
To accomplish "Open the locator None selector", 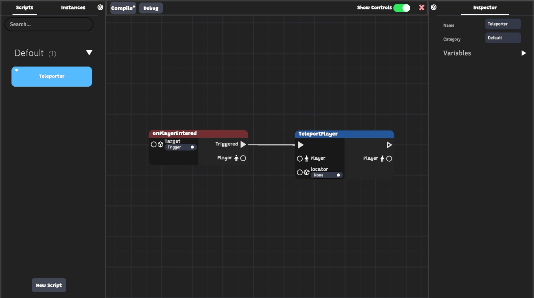I will (x=326, y=175).
